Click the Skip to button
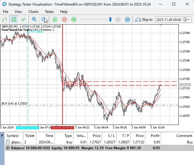This screenshot has width=194, height=165. pos(144,20)
